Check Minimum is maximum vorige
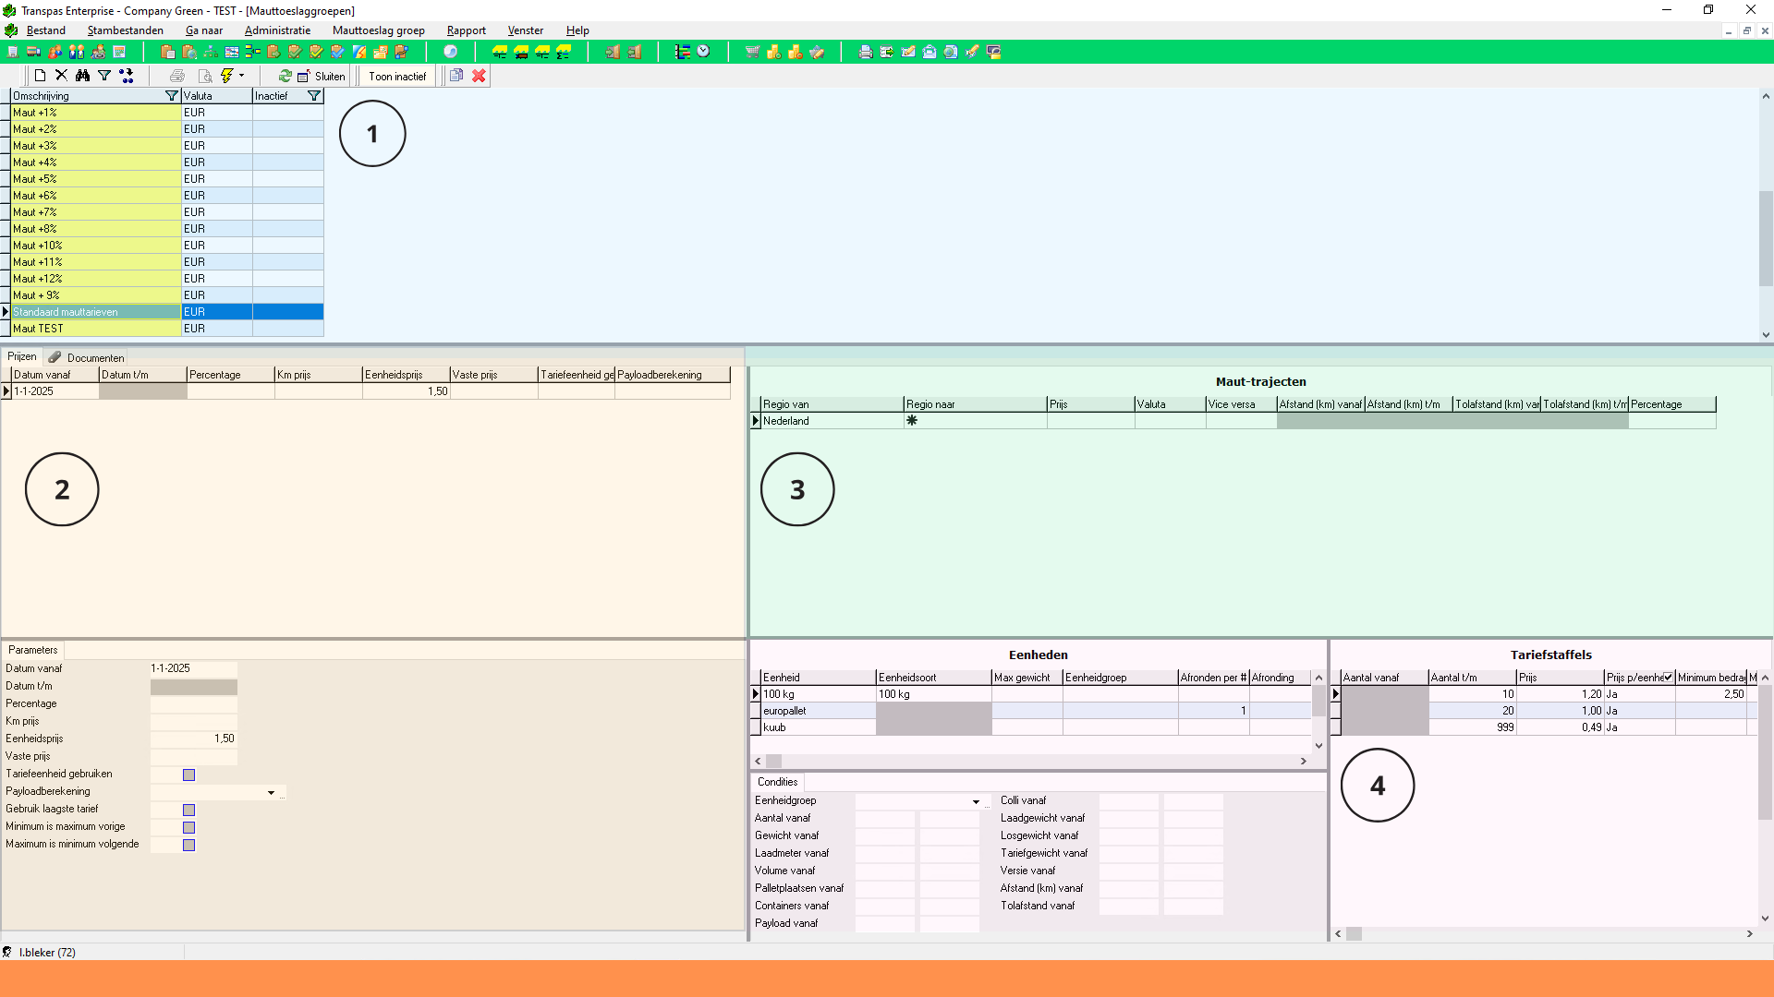Viewport: 1774px width, 997px height. click(x=188, y=827)
